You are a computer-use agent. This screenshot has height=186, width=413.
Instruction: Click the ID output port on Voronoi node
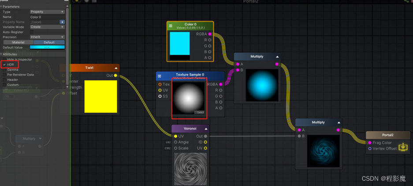pyautogui.click(x=205, y=142)
